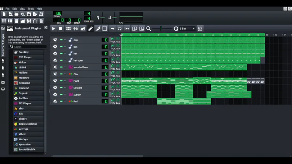292x164 pixels.
Task: Select the TripleOscillator instrument plugin
Action: tap(29, 124)
